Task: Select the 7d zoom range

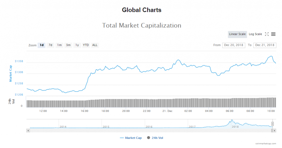Action: (50, 45)
